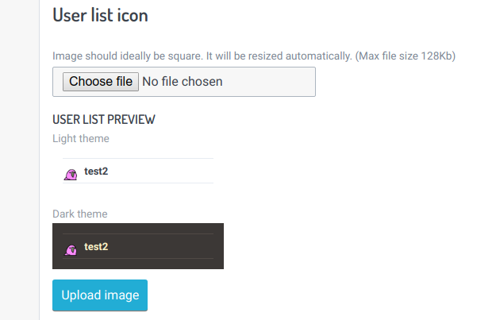Click the Light theme label

pyautogui.click(x=81, y=139)
